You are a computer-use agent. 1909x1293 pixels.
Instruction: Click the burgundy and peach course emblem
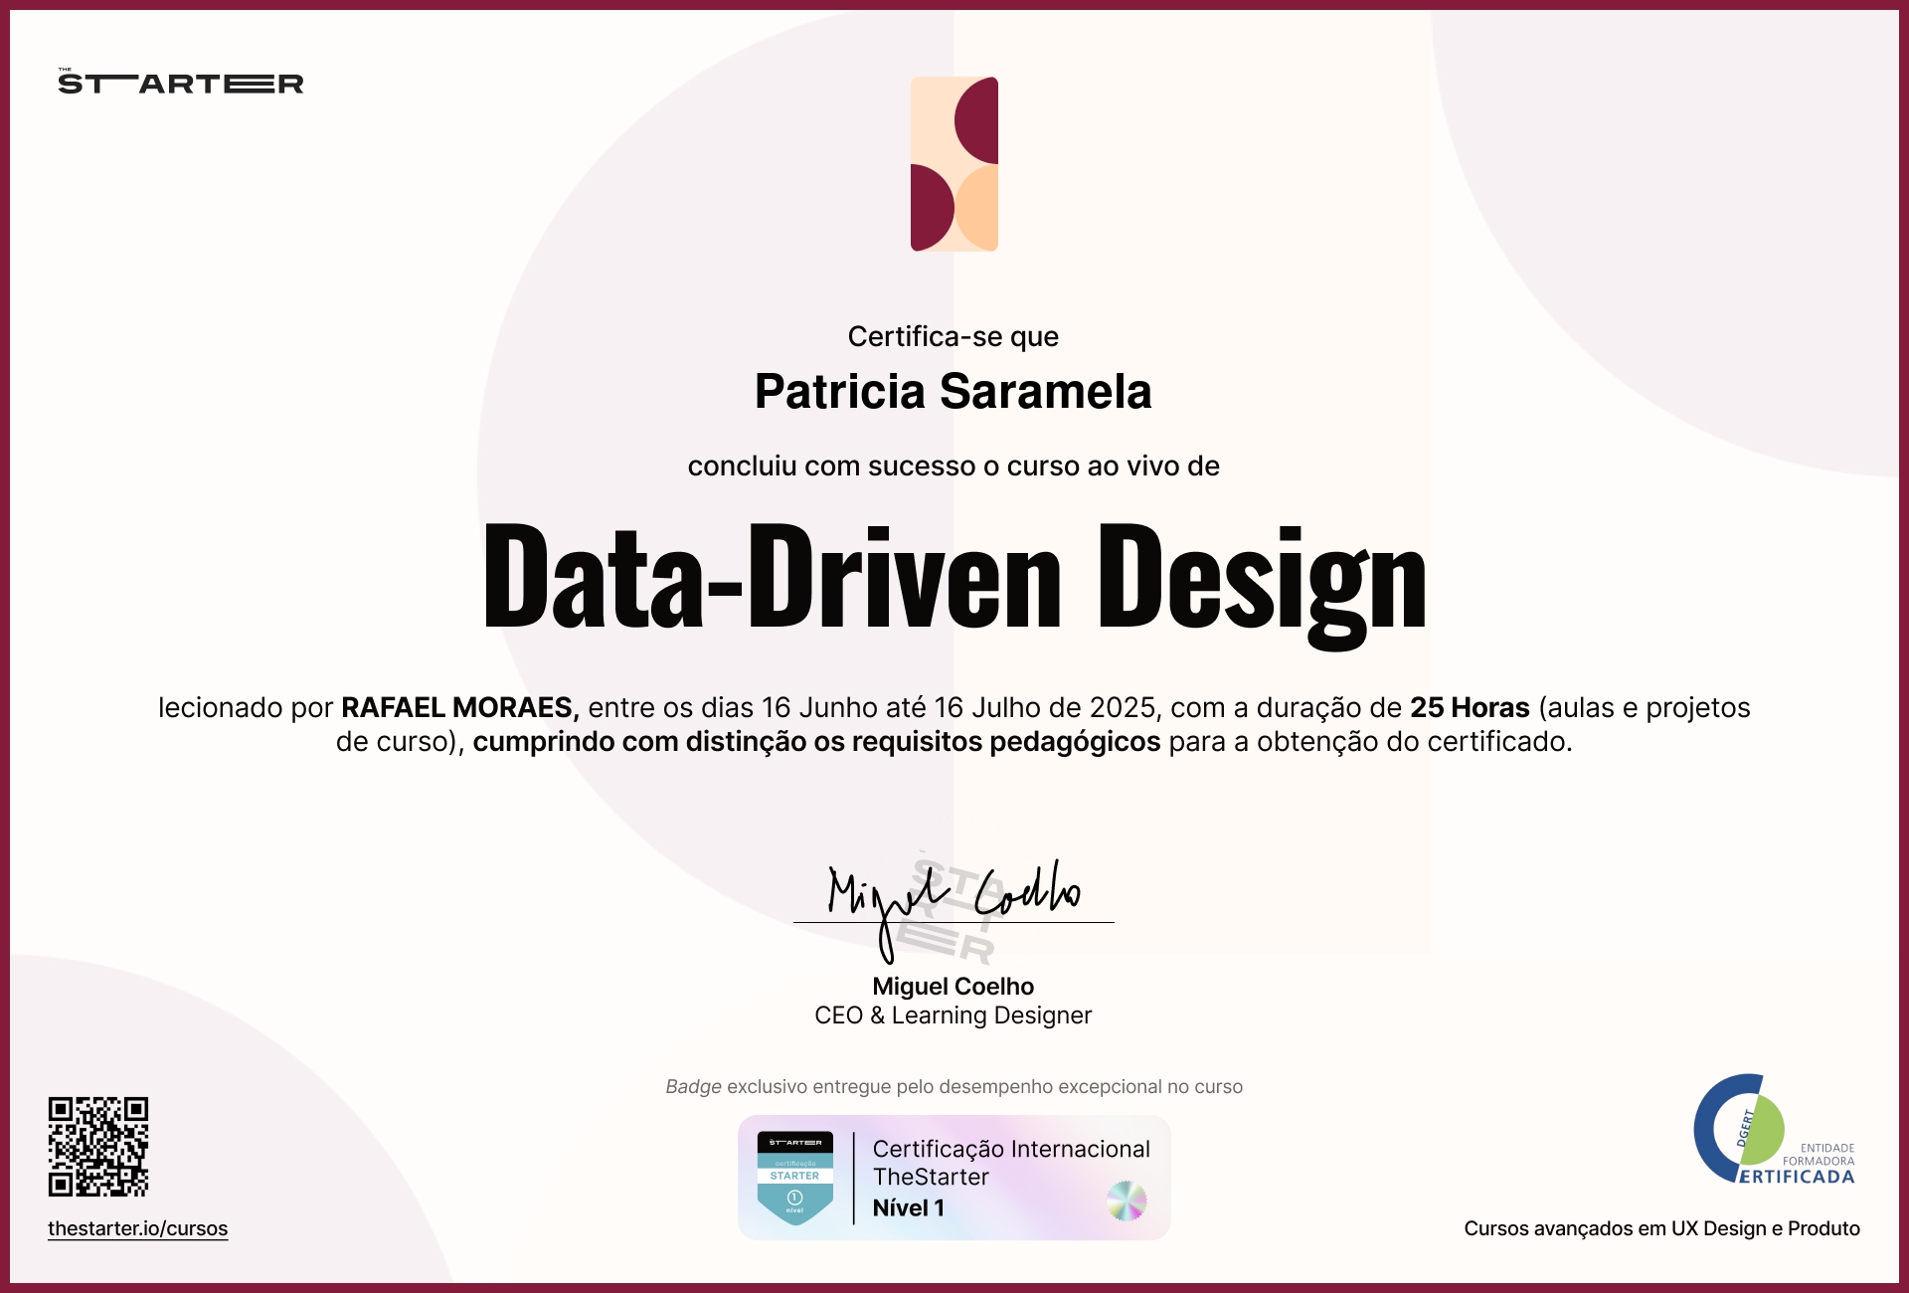pyautogui.click(x=954, y=164)
